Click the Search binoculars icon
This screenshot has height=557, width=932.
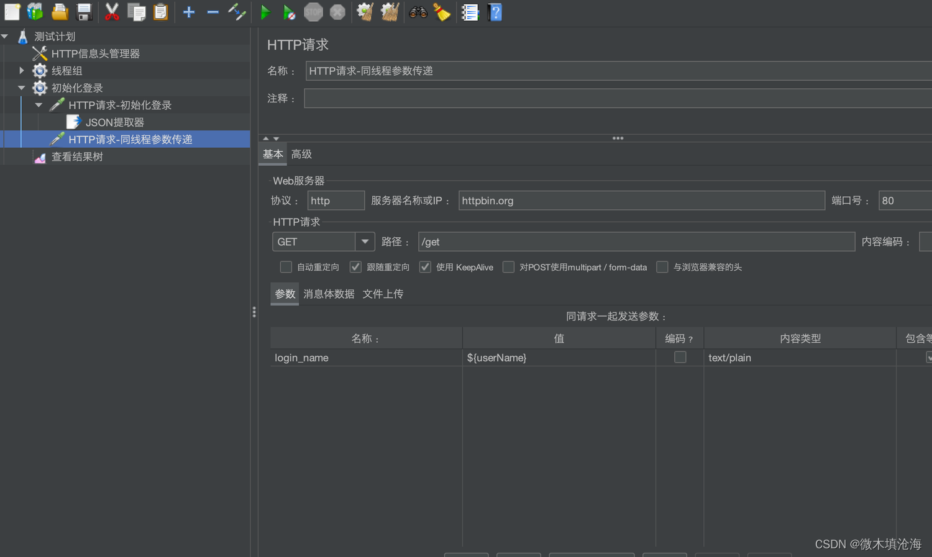point(418,12)
